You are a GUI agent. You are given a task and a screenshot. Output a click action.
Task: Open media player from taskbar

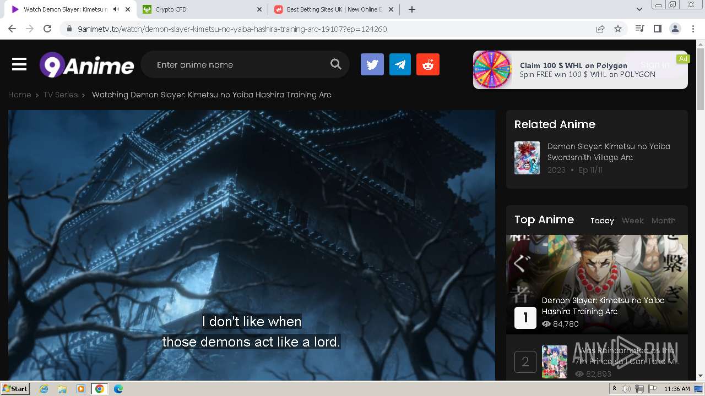pos(81,389)
